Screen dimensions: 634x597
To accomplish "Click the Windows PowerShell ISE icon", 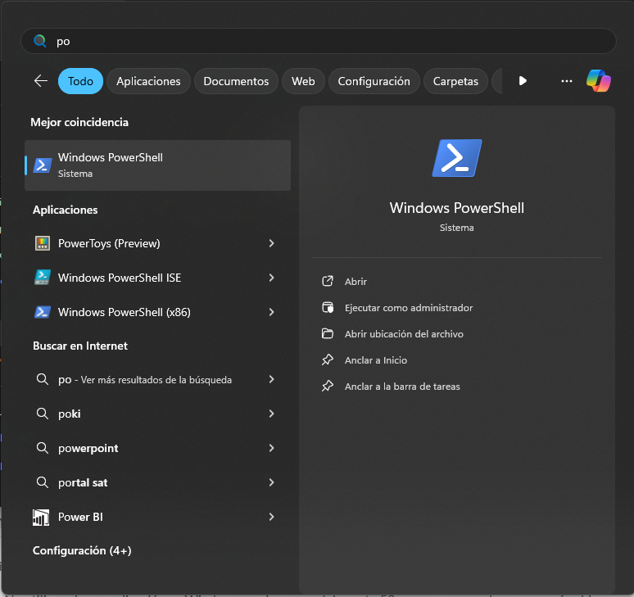I will 43,278.
